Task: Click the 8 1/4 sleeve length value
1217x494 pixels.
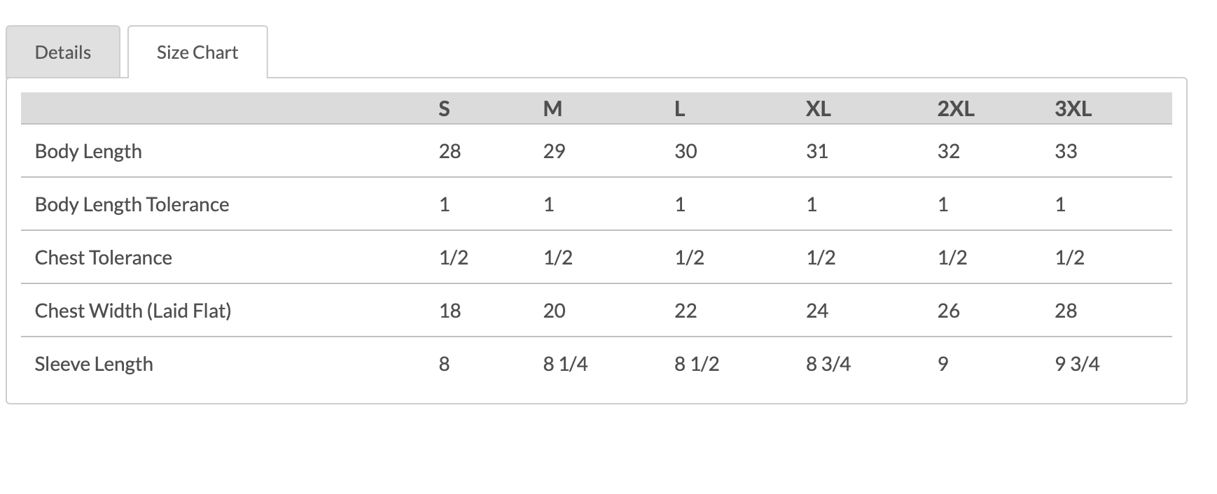Action: (565, 364)
